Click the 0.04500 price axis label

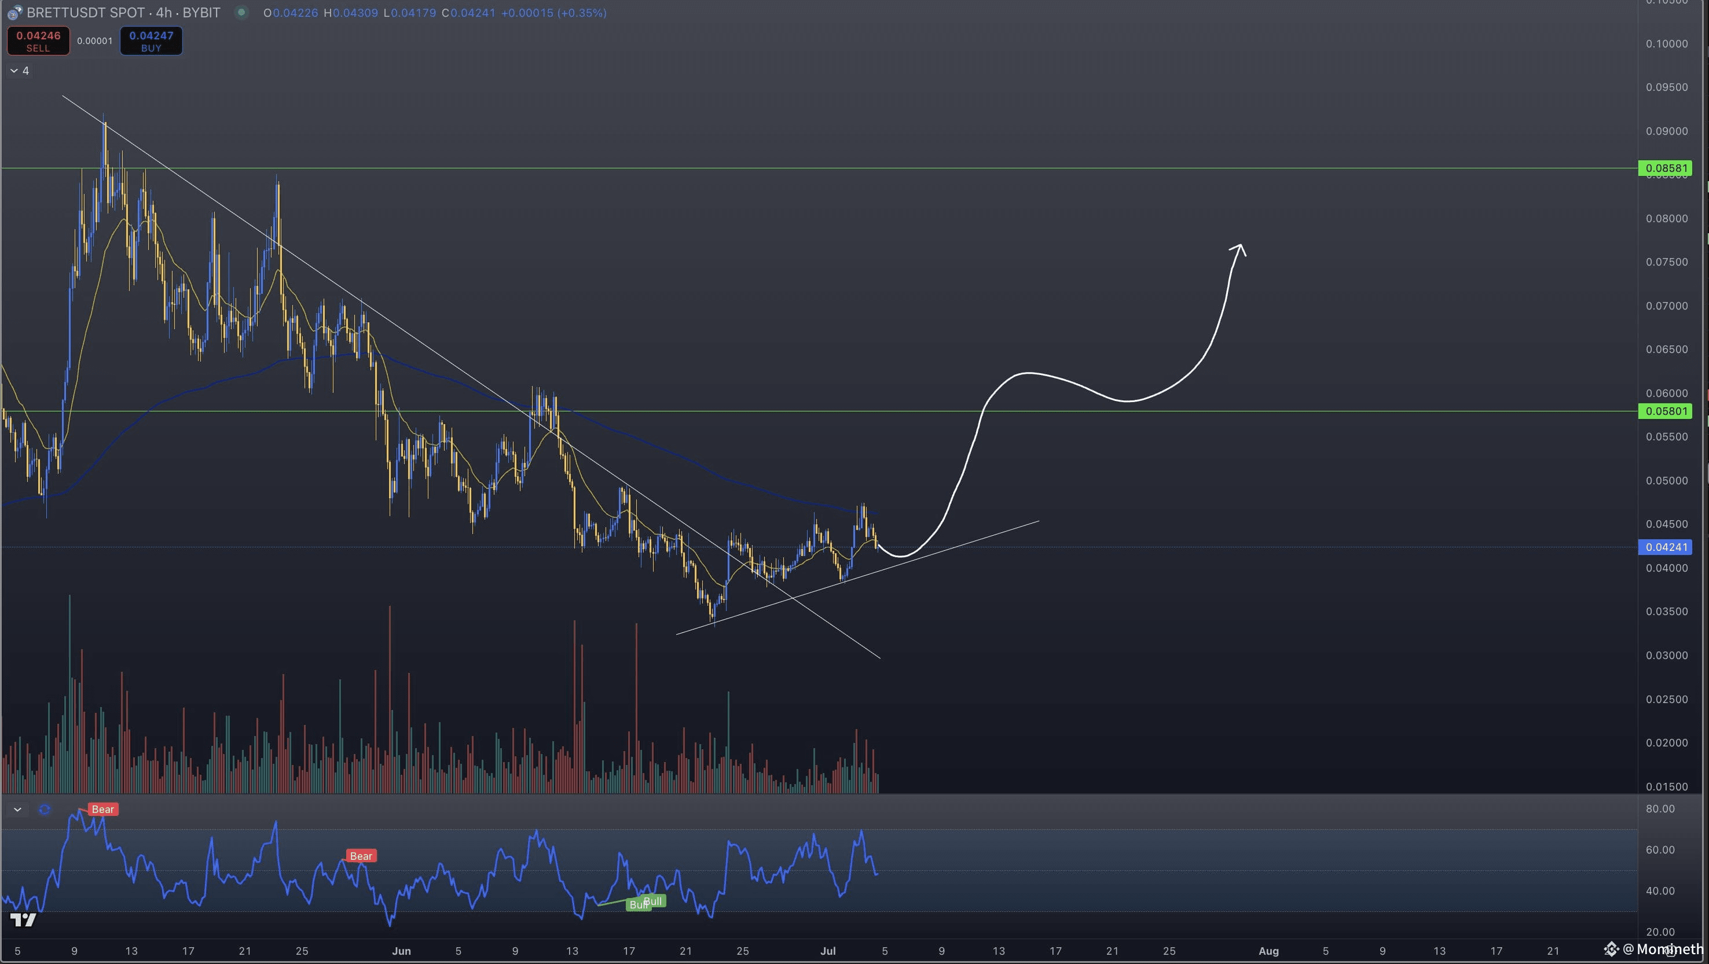tap(1667, 524)
